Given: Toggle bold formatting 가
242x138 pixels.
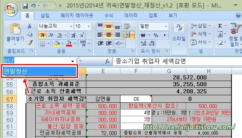Looking at the screenshot, I should click(42, 36).
